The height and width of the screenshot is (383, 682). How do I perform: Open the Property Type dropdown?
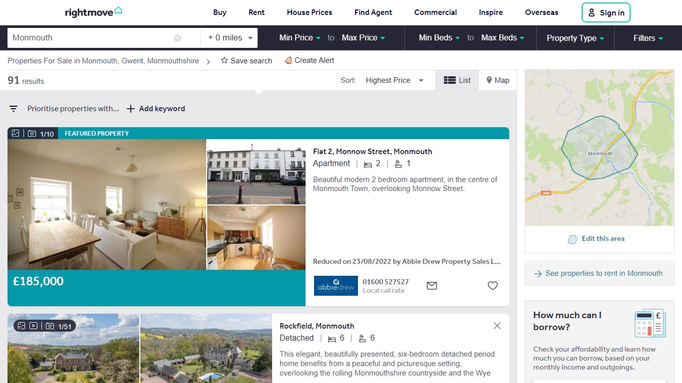tap(575, 38)
